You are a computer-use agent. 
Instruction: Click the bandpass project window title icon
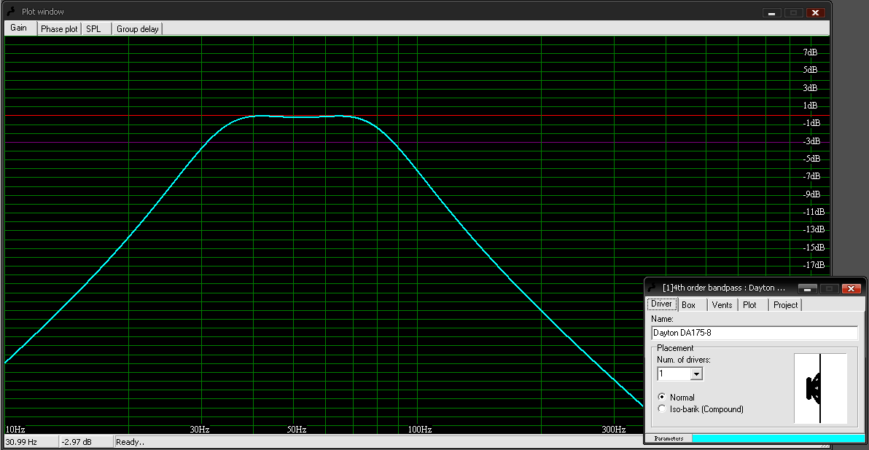(x=652, y=288)
